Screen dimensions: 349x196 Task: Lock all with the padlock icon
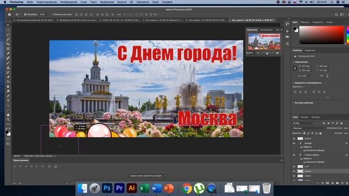point(320,133)
